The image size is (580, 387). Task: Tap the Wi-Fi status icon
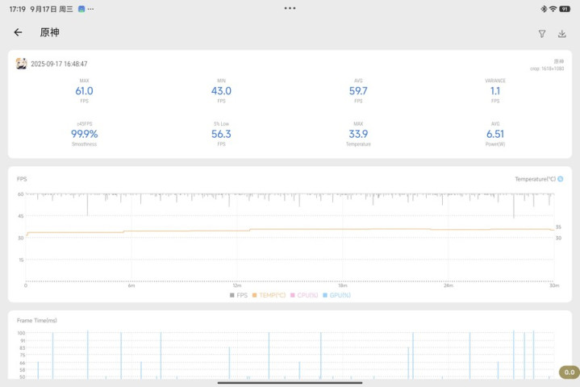(x=553, y=9)
